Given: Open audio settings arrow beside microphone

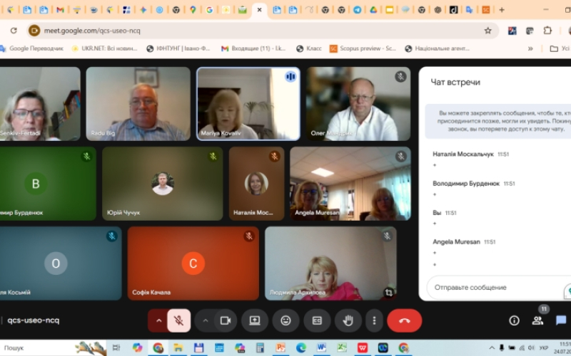Looking at the screenshot, I should click(x=158, y=320).
